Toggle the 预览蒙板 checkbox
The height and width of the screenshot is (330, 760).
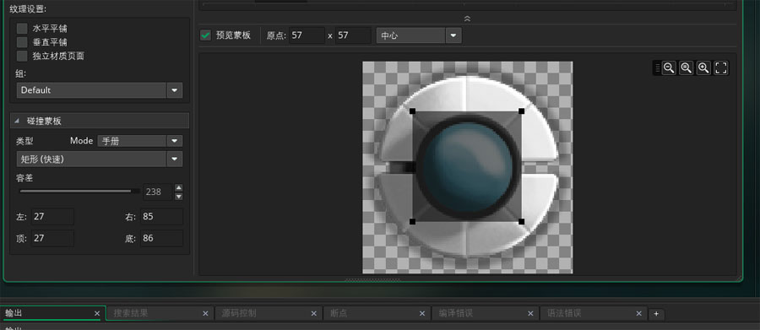(205, 35)
